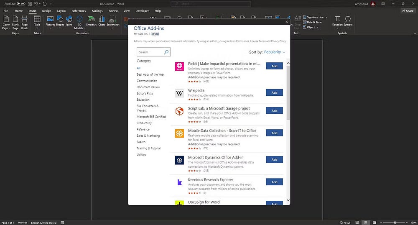Select the Productivity category
This screenshot has height=225, width=418.
click(x=144, y=123)
